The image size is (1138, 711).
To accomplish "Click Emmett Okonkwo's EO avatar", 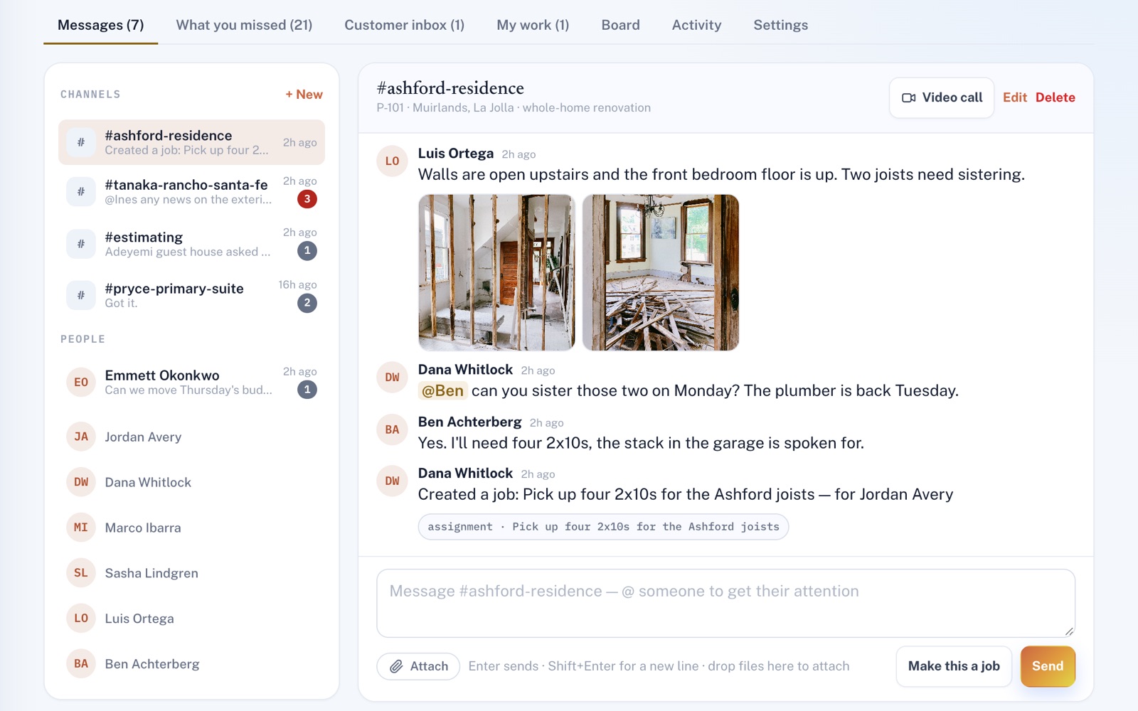I will (x=81, y=383).
